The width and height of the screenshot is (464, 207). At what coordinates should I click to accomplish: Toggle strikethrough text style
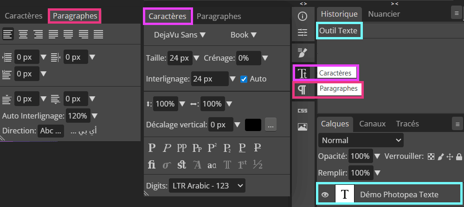pyautogui.click(x=258, y=148)
